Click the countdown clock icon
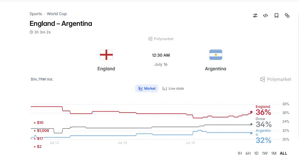 tap(31, 32)
